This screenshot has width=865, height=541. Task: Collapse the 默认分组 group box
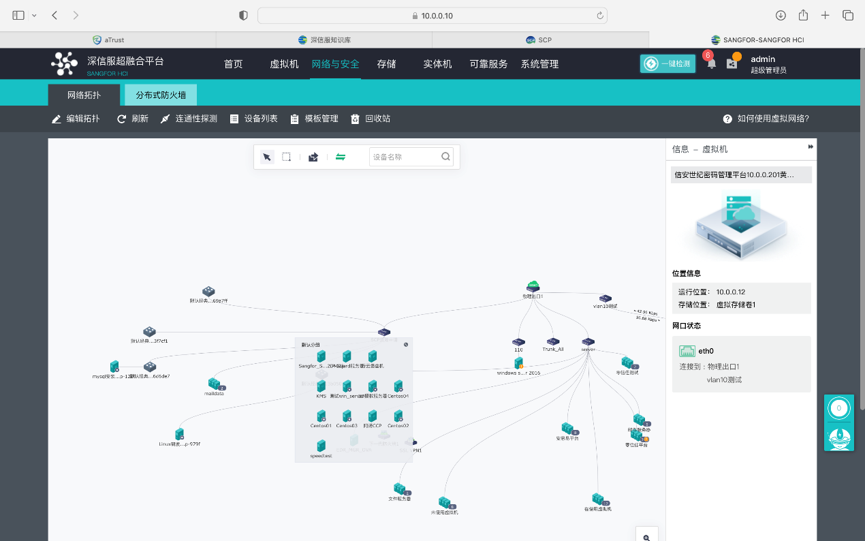click(x=406, y=345)
